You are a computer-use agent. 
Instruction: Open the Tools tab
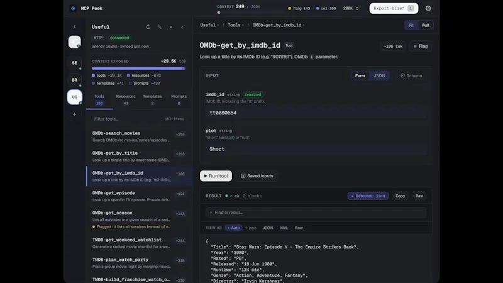click(99, 100)
